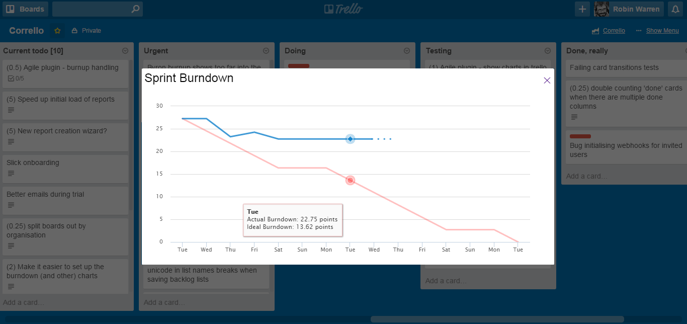
Task: Click red label on Bug initialising webhooks card
Action: click(580, 136)
